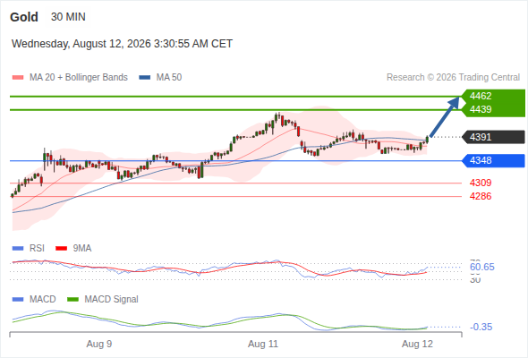This screenshot has width=528, height=358.
Task: Click the MA 20 Bollinger Bands legend swatch
Action: coord(18,78)
